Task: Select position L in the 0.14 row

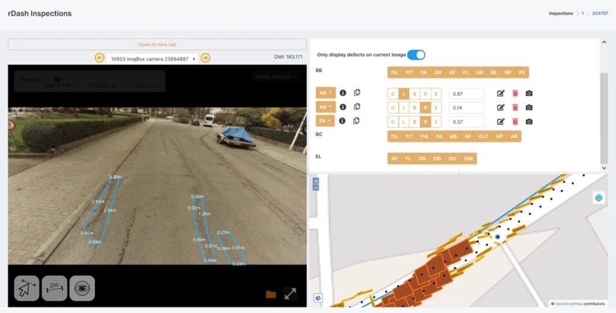Action: 404,108
